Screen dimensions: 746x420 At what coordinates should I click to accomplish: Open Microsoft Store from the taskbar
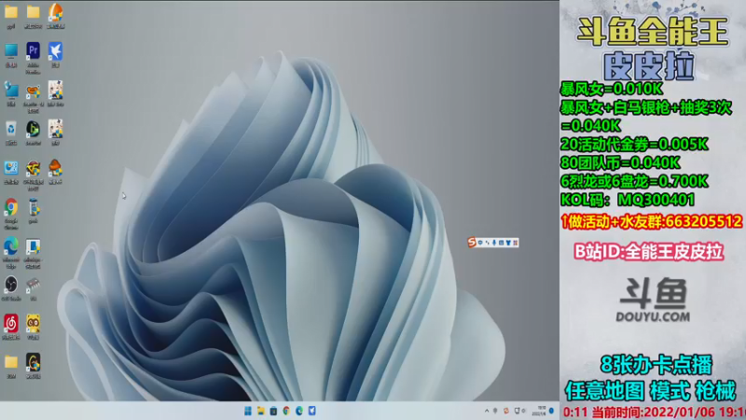tap(273, 411)
